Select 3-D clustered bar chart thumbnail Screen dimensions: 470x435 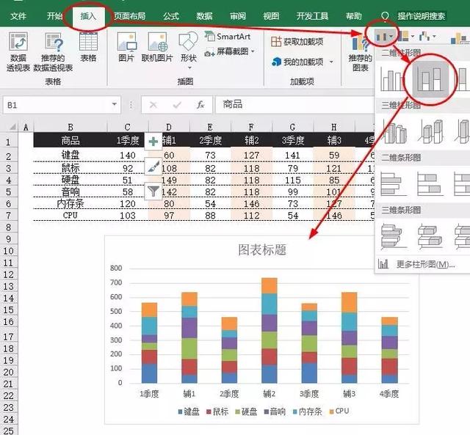point(394,236)
